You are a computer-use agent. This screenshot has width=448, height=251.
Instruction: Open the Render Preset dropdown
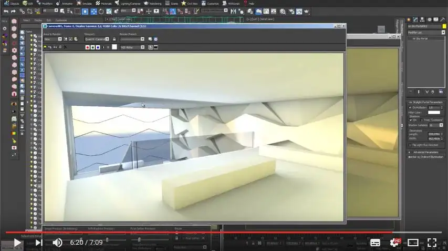(132, 39)
